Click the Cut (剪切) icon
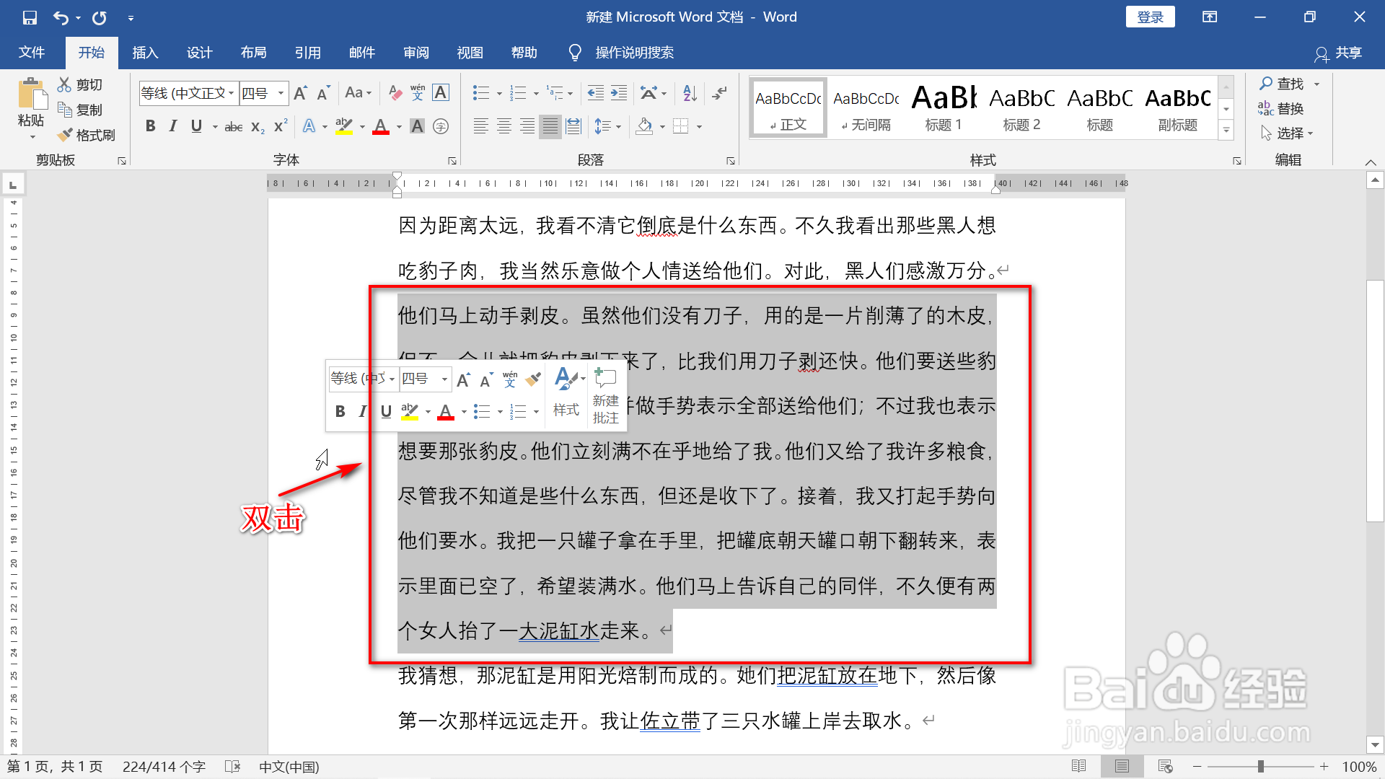1385x779 pixels. (81, 84)
